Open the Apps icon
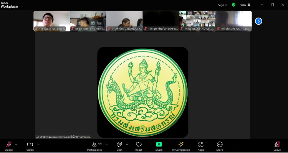This screenshot has width=288, height=153. tap(201, 145)
